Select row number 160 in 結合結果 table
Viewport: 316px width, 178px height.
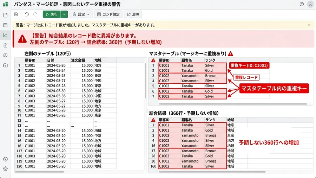pyautogui.click(x=153, y=166)
